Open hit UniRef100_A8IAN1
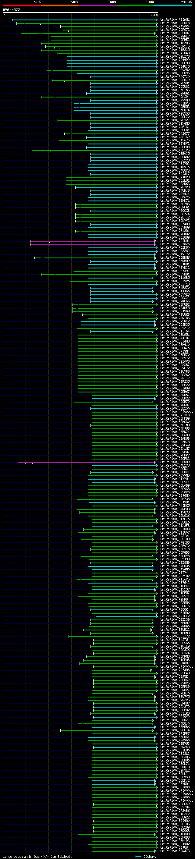 pos(175,20)
